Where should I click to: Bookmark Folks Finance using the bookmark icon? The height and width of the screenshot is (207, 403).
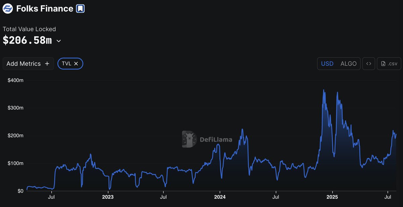[x=80, y=8]
